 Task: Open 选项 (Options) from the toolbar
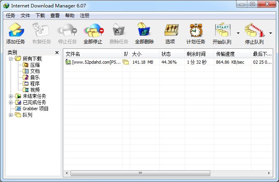click(170, 31)
